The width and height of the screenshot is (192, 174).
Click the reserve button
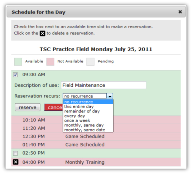click(x=28, y=107)
